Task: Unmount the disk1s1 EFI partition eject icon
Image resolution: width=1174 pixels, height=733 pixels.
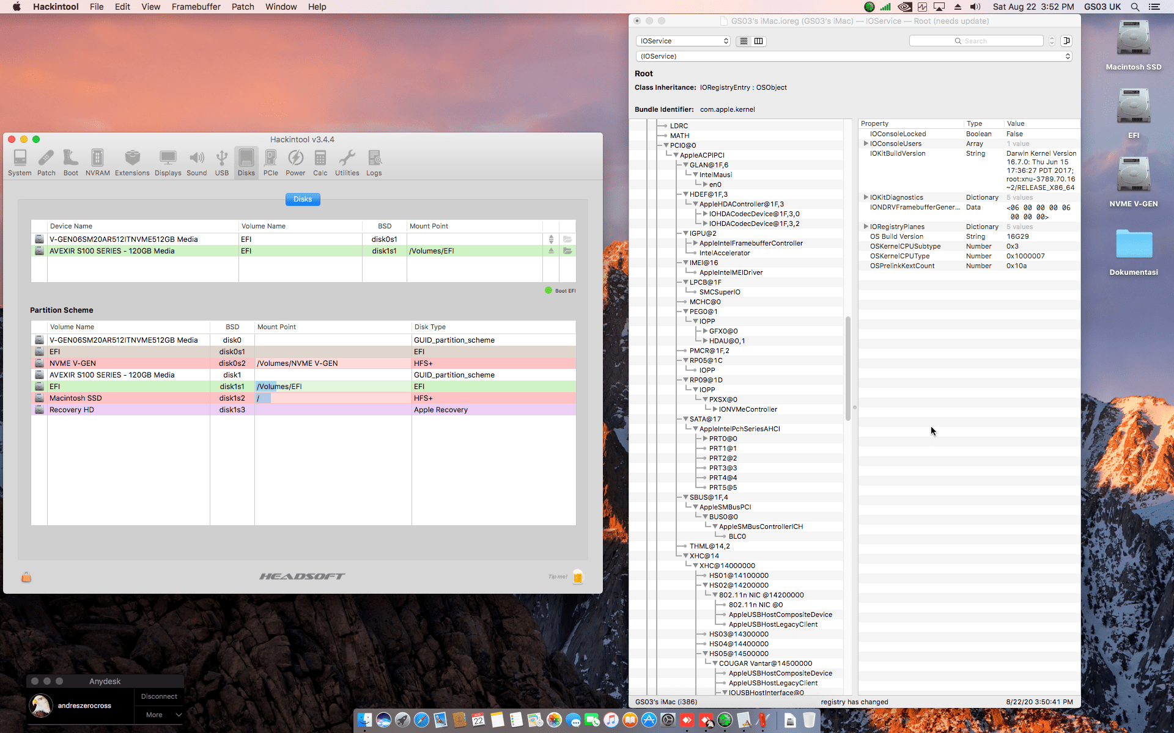Action: [x=551, y=251]
